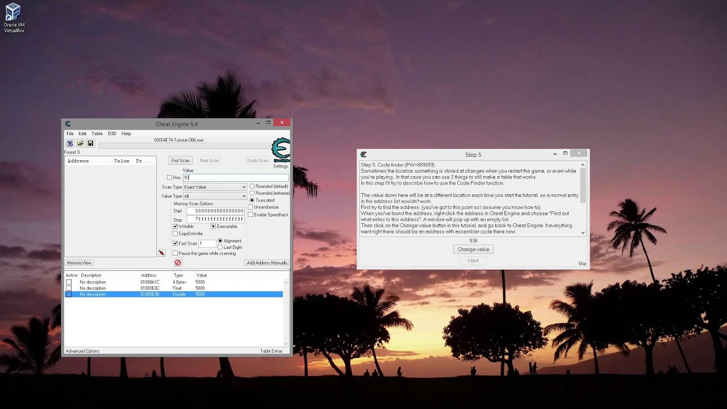727x409 pixels.
Task: Toggle the Writable checkbox
Action: coord(175,226)
